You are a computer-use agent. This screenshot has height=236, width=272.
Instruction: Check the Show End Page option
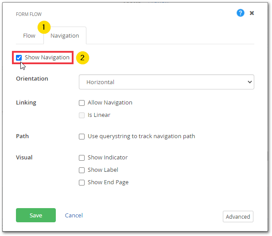click(82, 182)
